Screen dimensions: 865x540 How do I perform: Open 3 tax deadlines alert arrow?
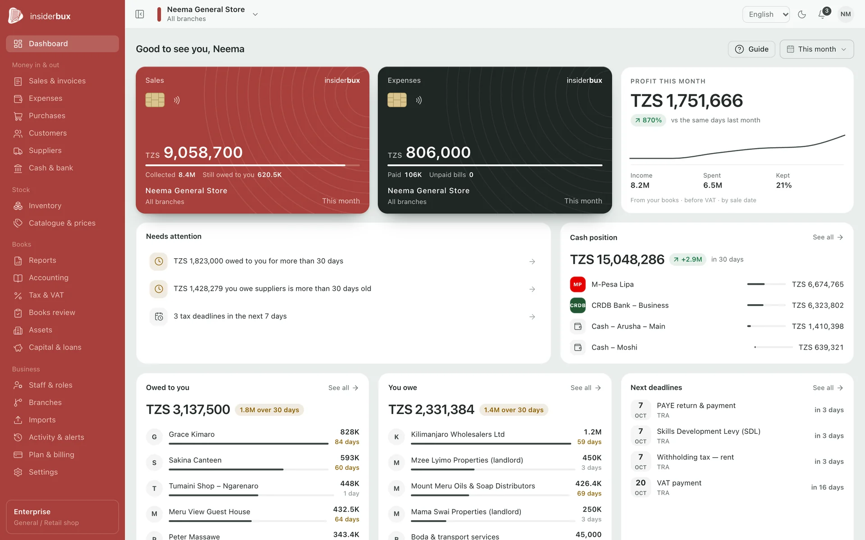click(x=532, y=317)
